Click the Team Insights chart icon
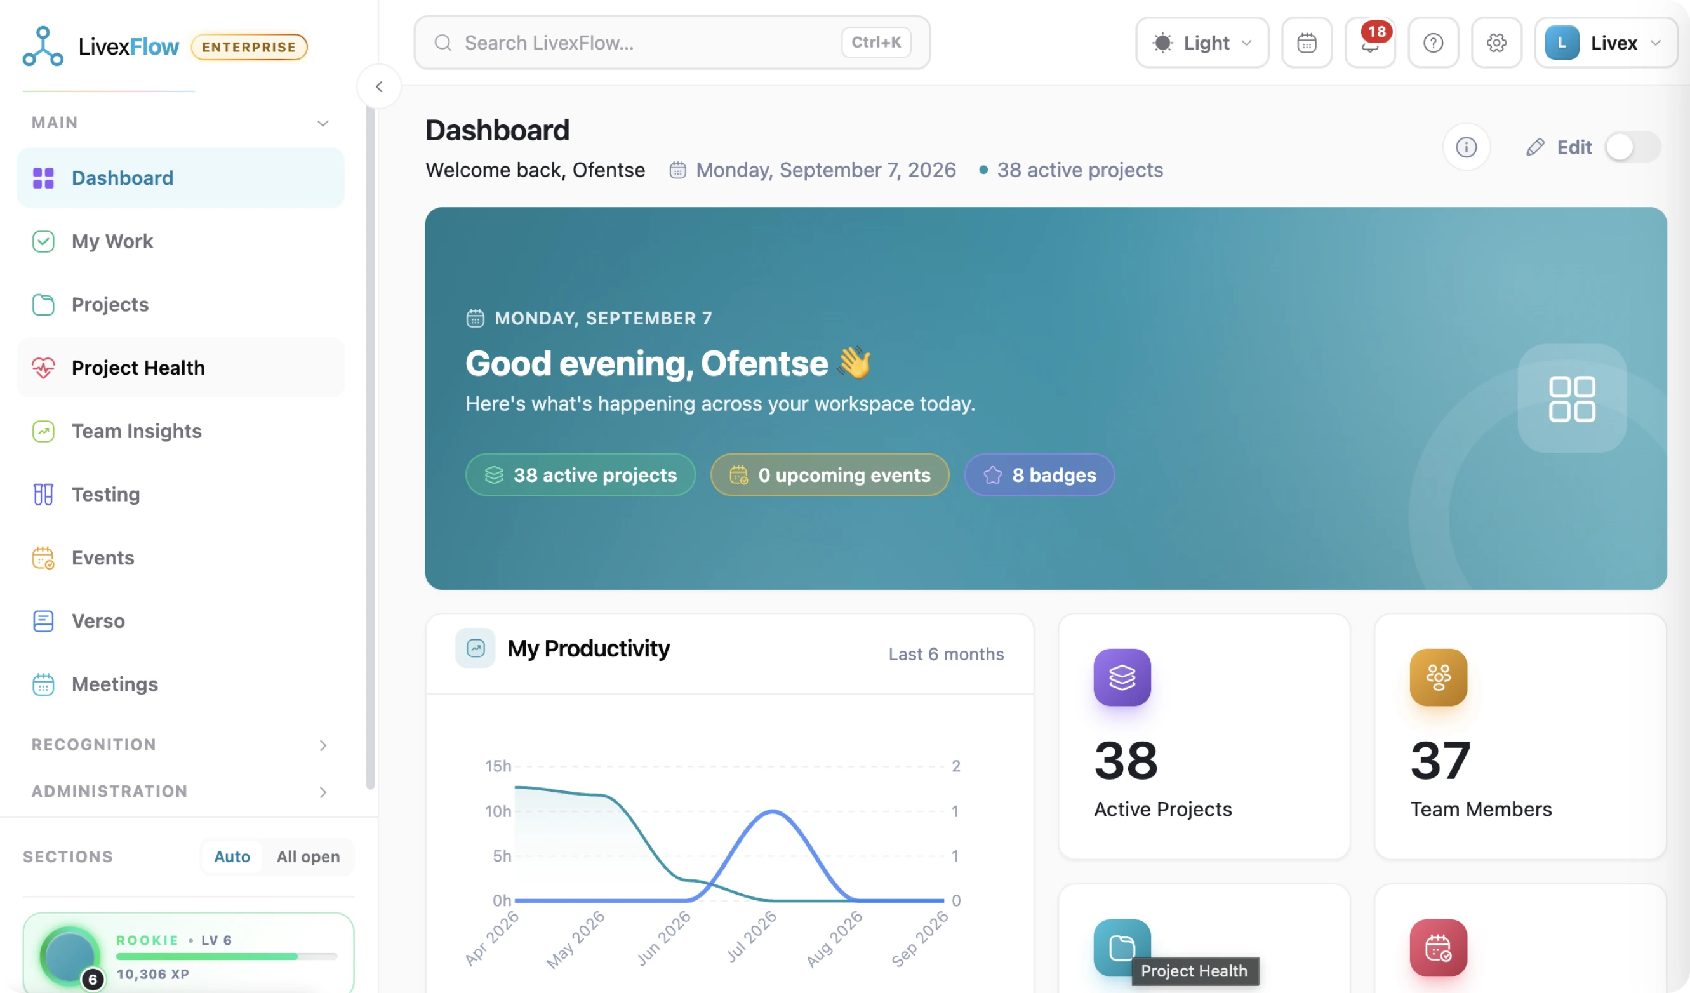This screenshot has width=1690, height=993. coord(44,430)
